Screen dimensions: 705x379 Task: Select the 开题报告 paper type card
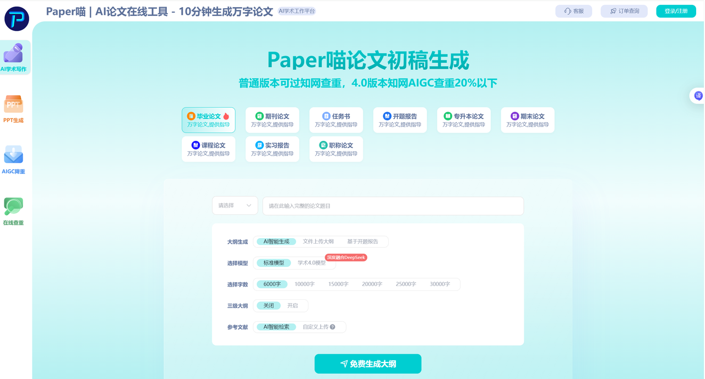coord(400,120)
